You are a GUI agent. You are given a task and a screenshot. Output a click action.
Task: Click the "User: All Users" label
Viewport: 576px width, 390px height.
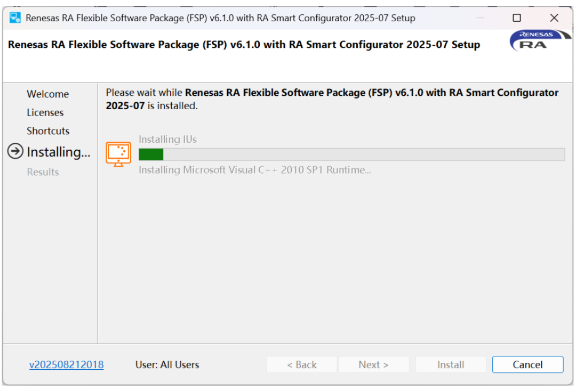click(167, 365)
